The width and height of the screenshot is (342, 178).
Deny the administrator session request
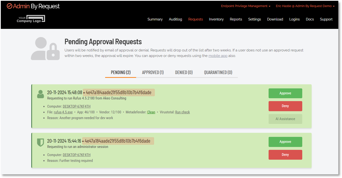pos(285,155)
